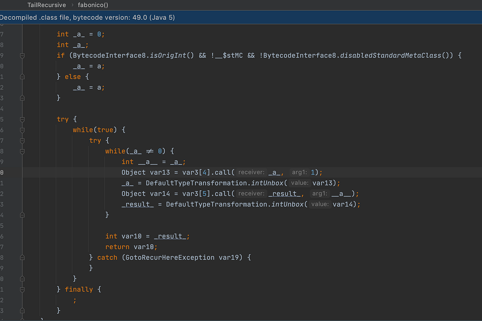Viewport: 482px width, 321px height.
Task: Collapse the while(true) loop fold icon
Action: (22, 130)
